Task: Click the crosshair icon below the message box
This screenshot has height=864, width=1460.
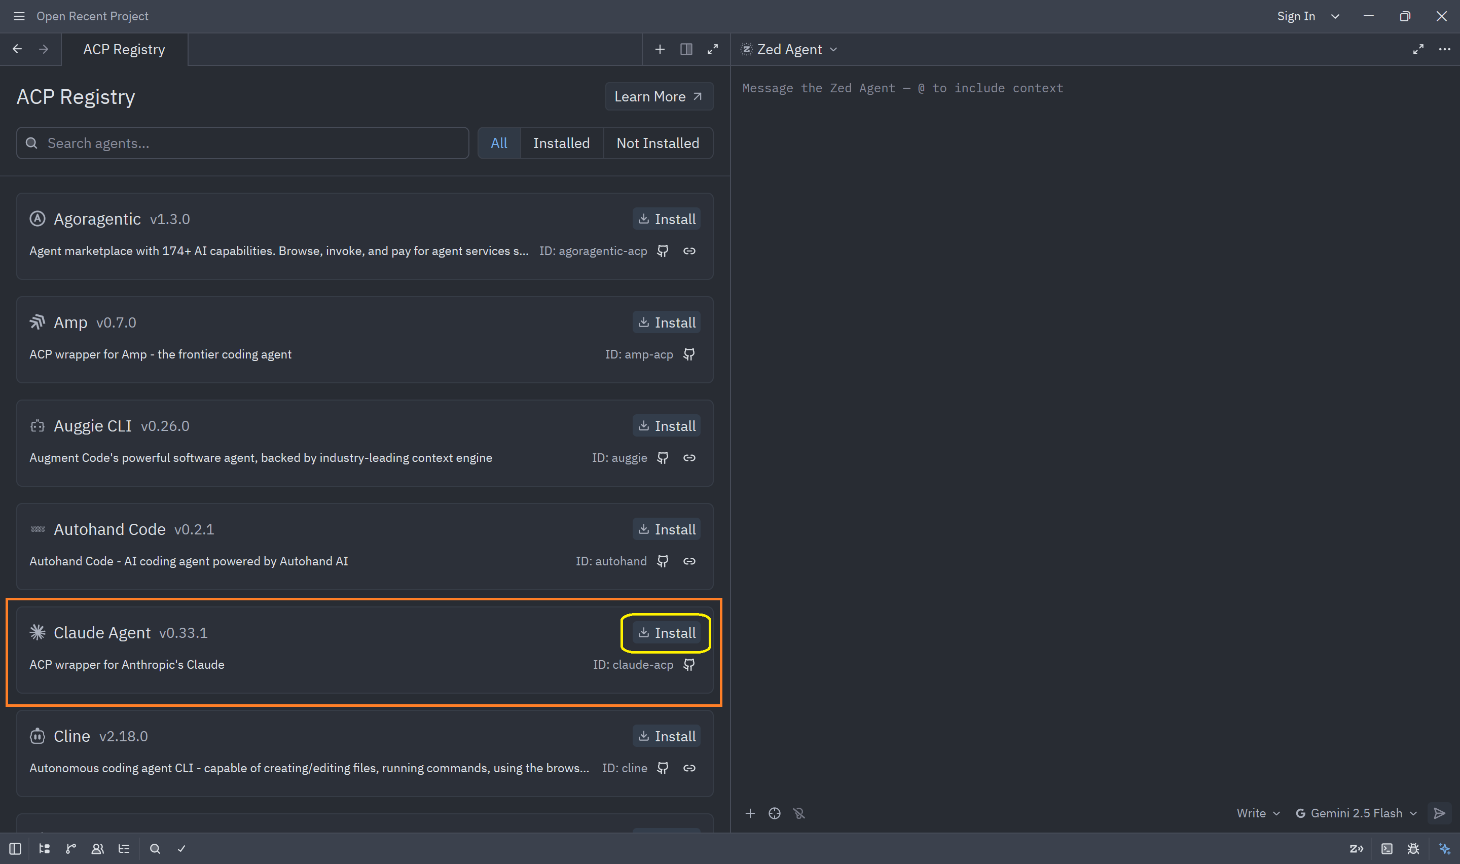Action: [x=775, y=813]
